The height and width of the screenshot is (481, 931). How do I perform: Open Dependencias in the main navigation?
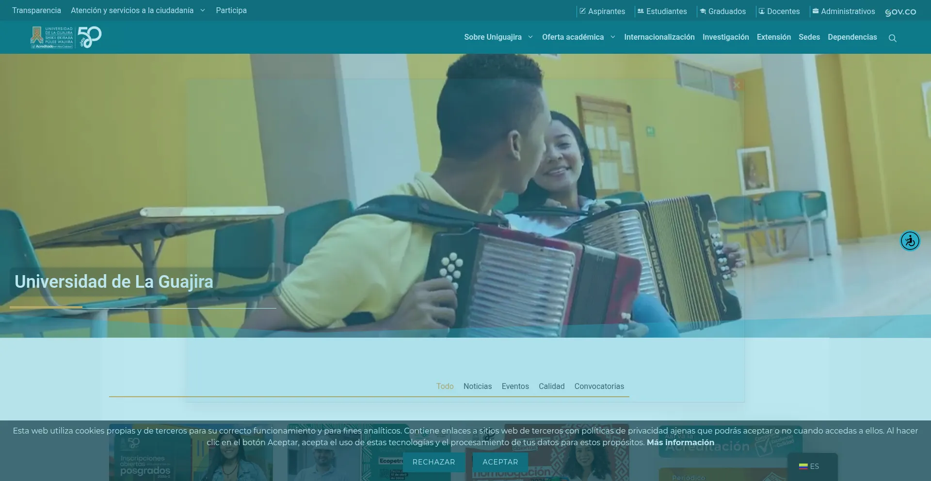(x=852, y=37)
